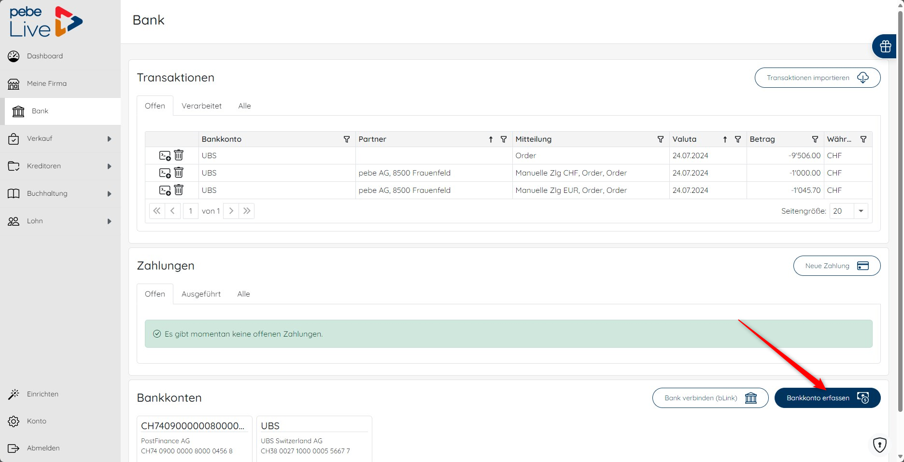Click amount -9'506.00 cell
904x462 pixels.
(785, 156)
